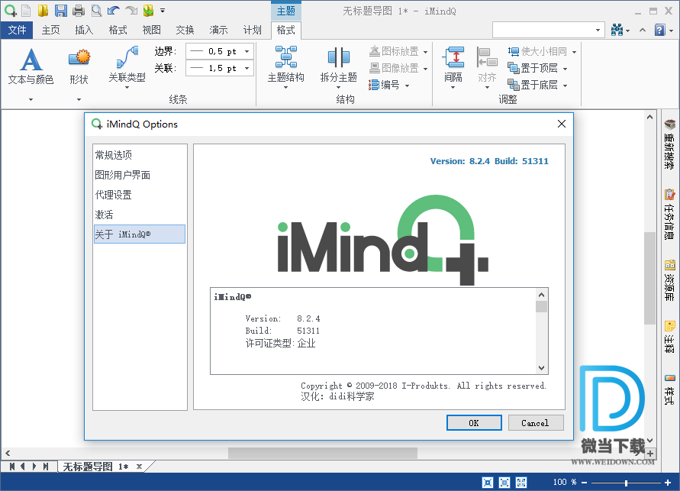This screenshot has width=680, height=491.
Task: Switch to the Planning (计划) tab
Action: click(x=252, y=30)
